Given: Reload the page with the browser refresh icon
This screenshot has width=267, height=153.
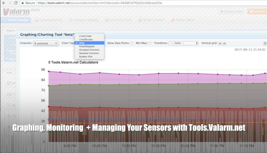Looking at the screenshot, I should [16, 3].
